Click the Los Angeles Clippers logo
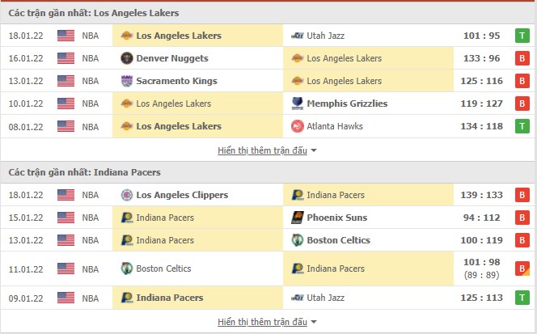Image resolution: width=537 pixels, height=334 pixels. tap(126, 195)
